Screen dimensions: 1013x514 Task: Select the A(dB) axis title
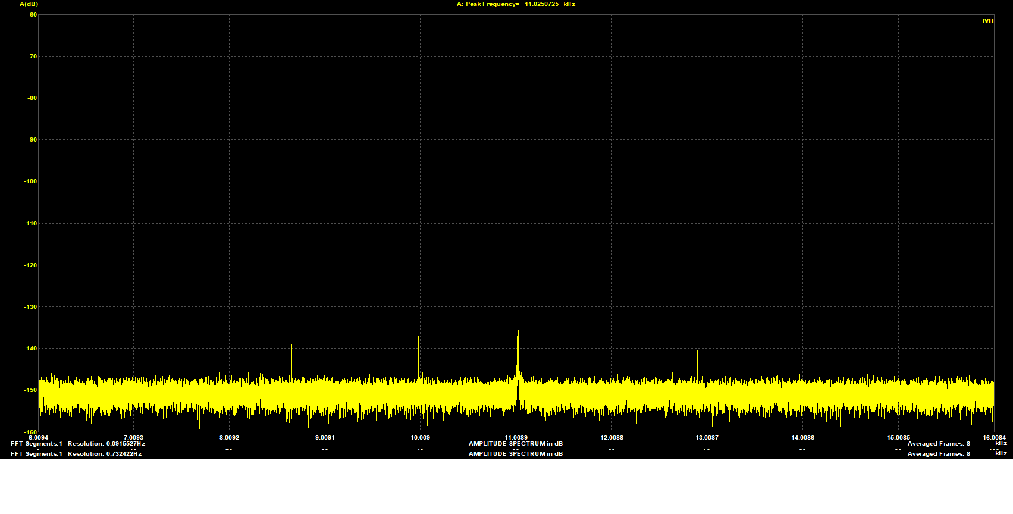coord(29,4)
